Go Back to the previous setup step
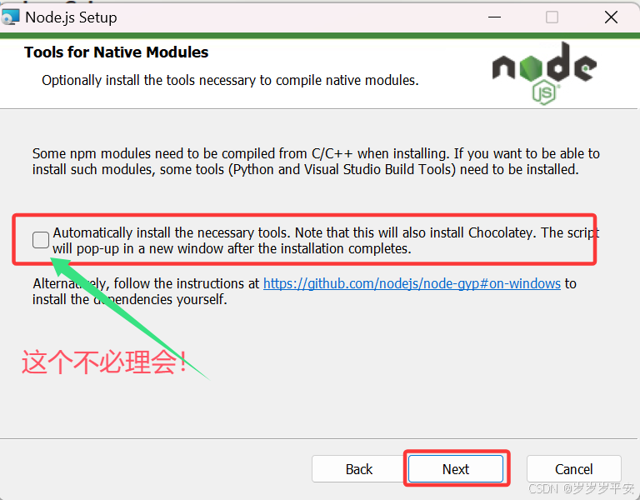640x500 pixels. tap(359, 469)
